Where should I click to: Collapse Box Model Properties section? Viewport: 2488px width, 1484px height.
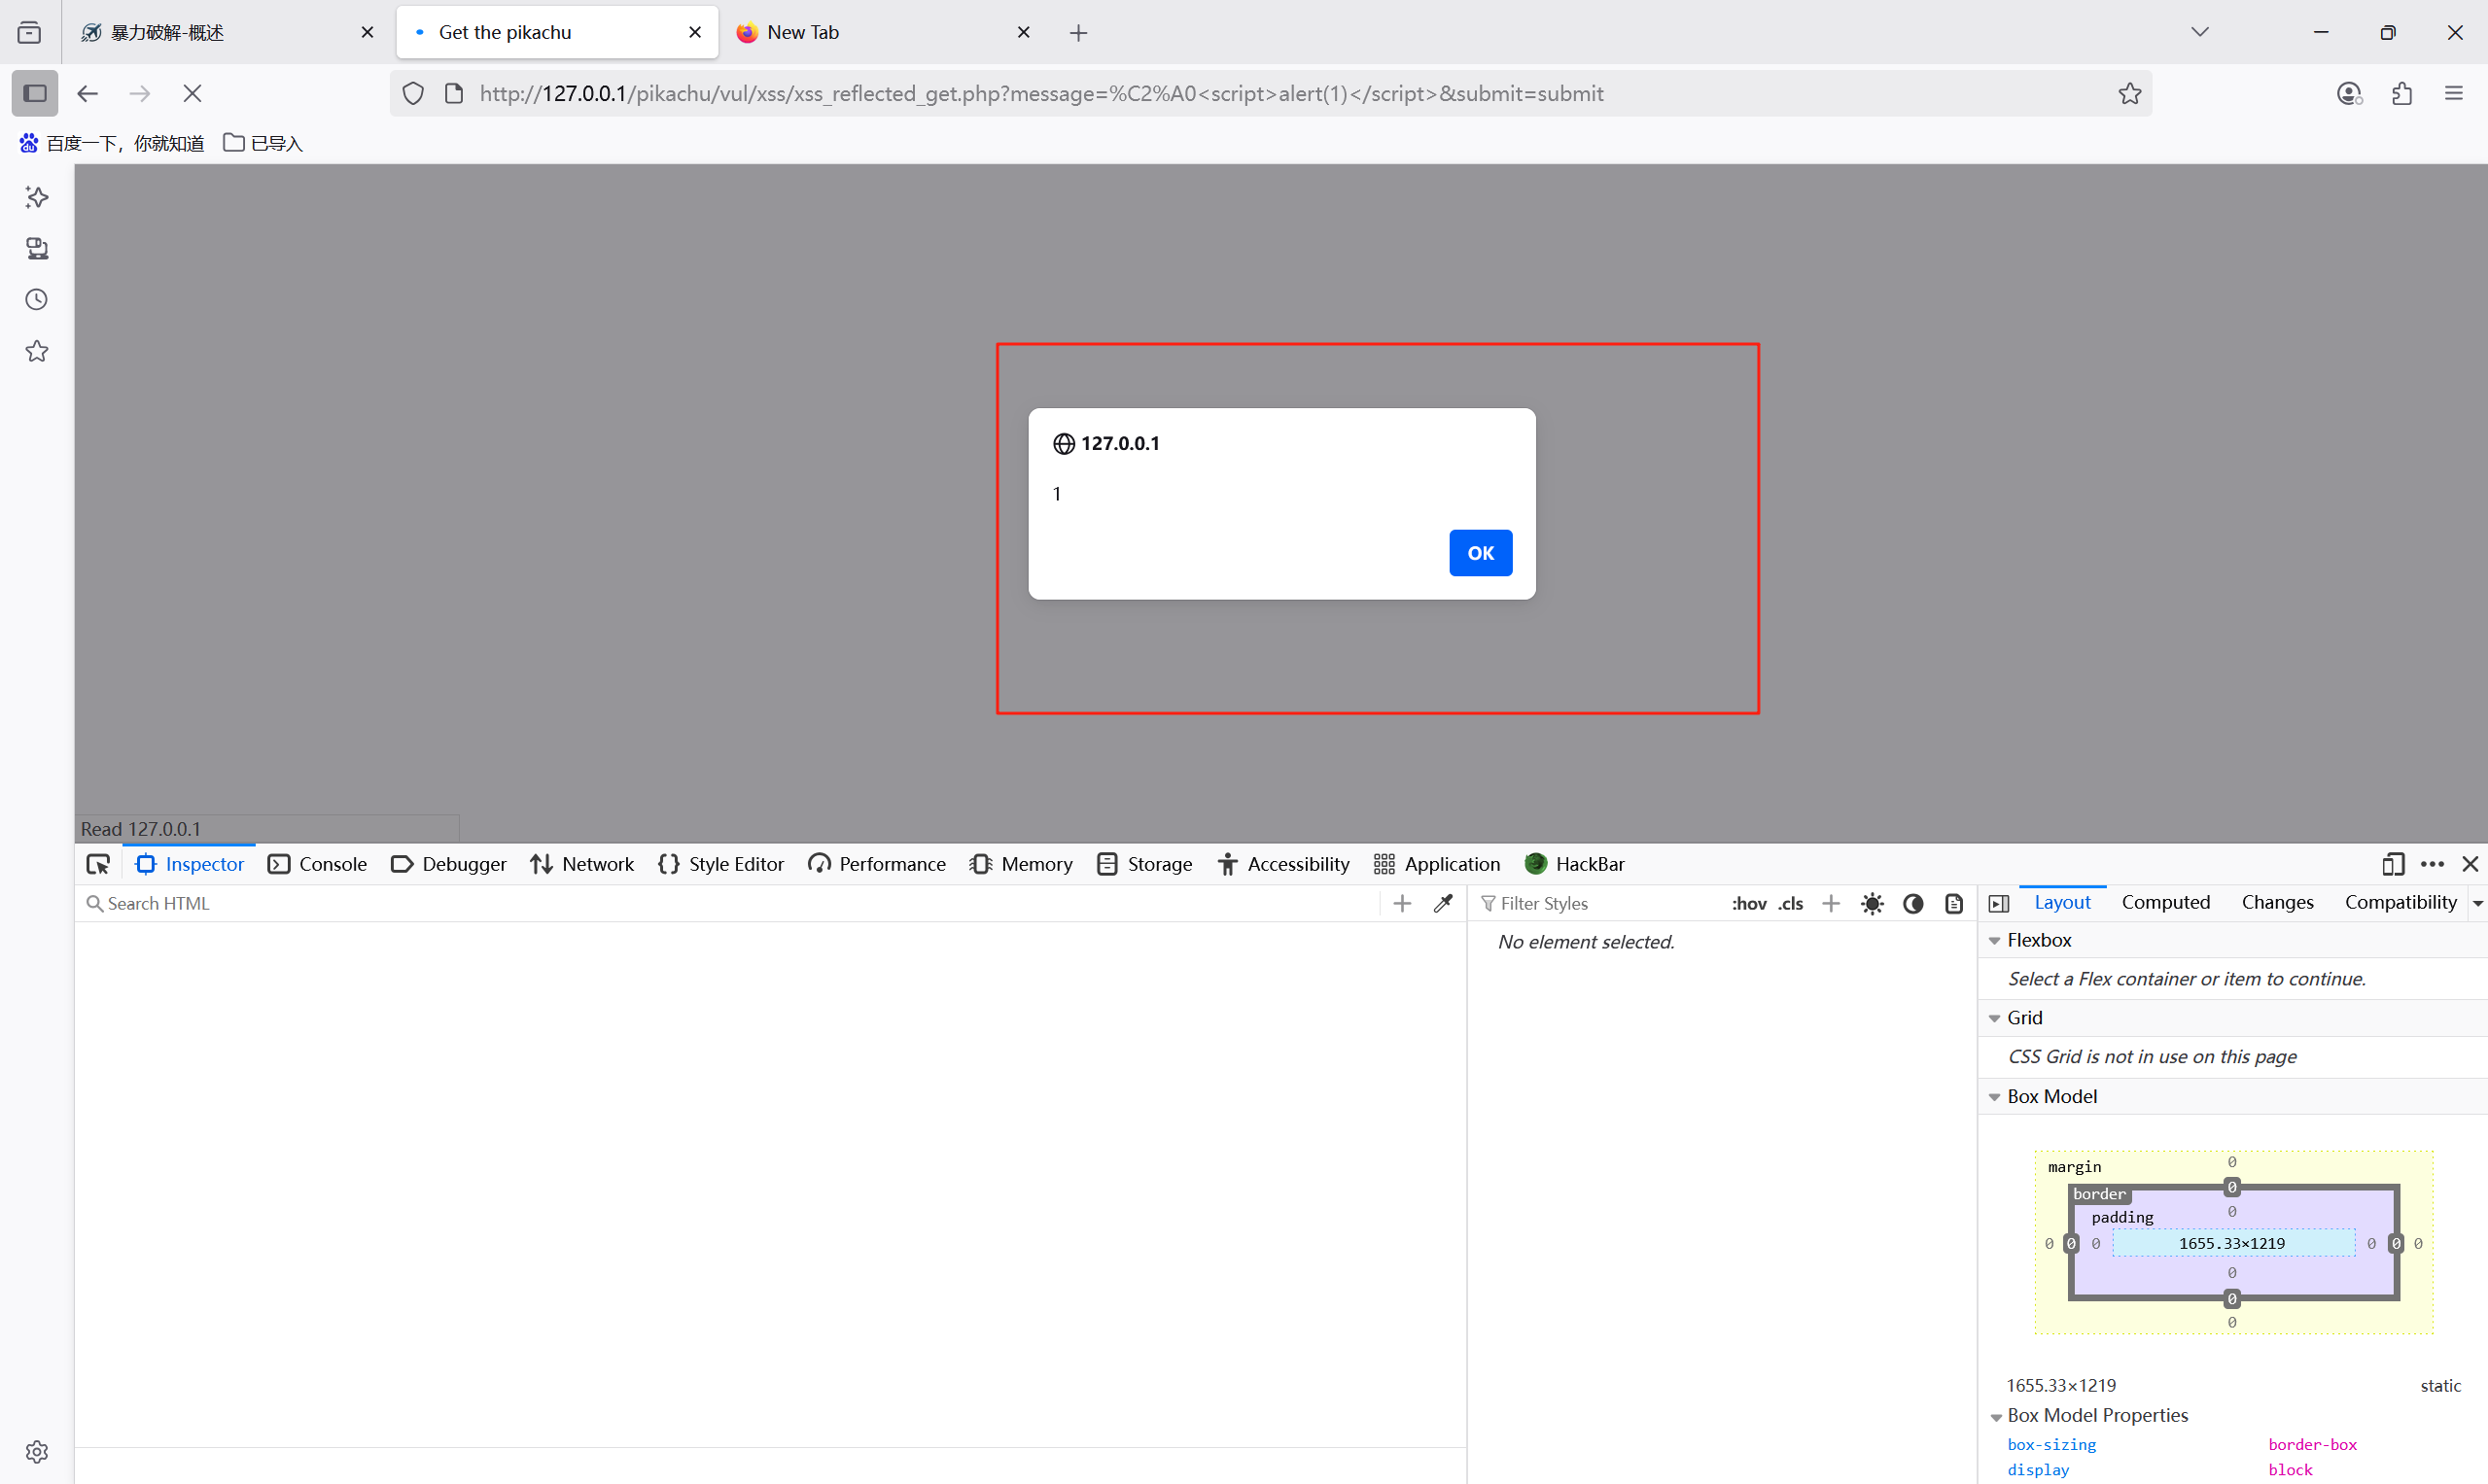(1995, 1417)
